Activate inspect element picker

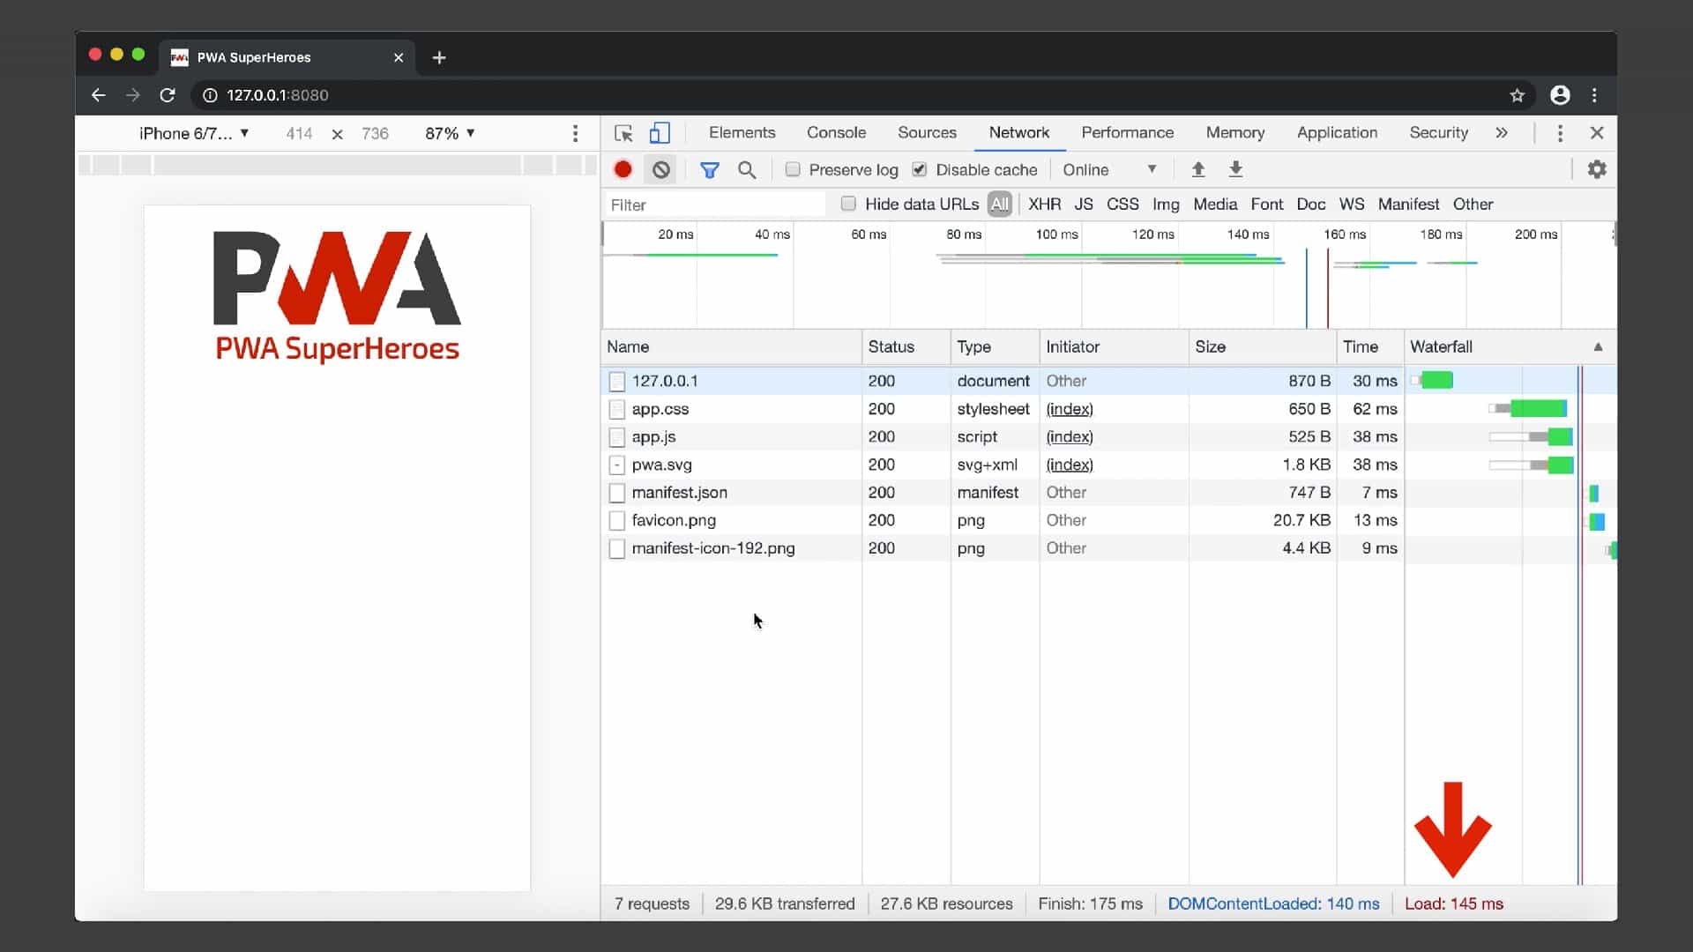(623, 133)
